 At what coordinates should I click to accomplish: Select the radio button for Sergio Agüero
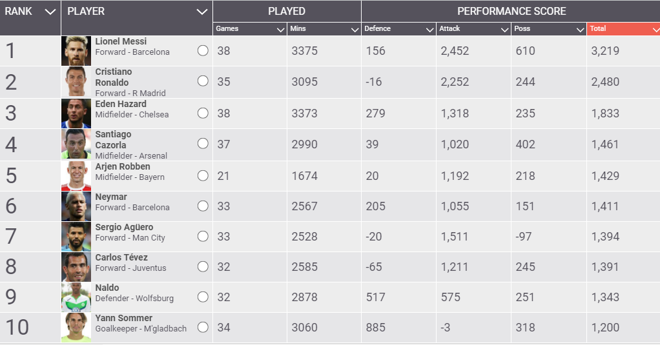click(x=203, y=236)
